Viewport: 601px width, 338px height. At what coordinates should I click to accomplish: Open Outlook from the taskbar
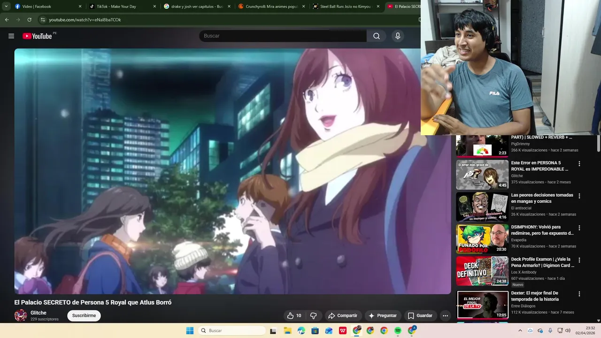click(x=329, y=330)
